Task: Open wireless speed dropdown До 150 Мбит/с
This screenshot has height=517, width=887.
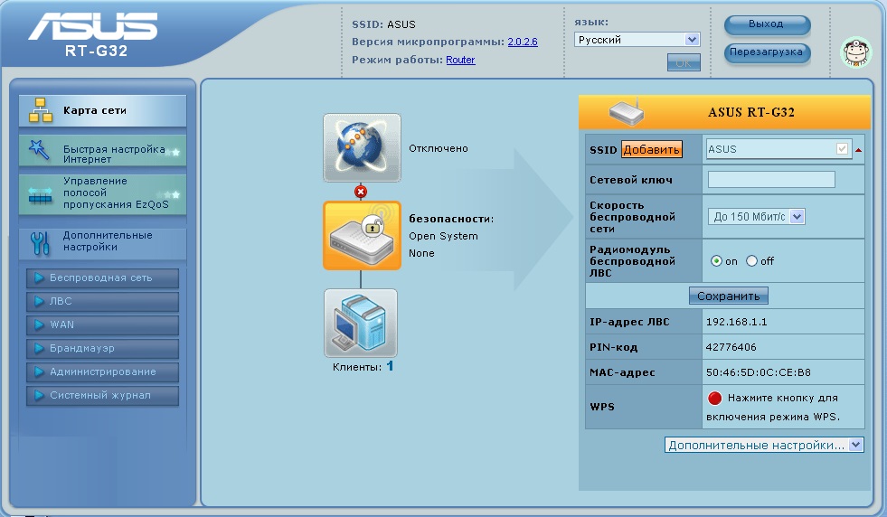Action: coord(756,217)
